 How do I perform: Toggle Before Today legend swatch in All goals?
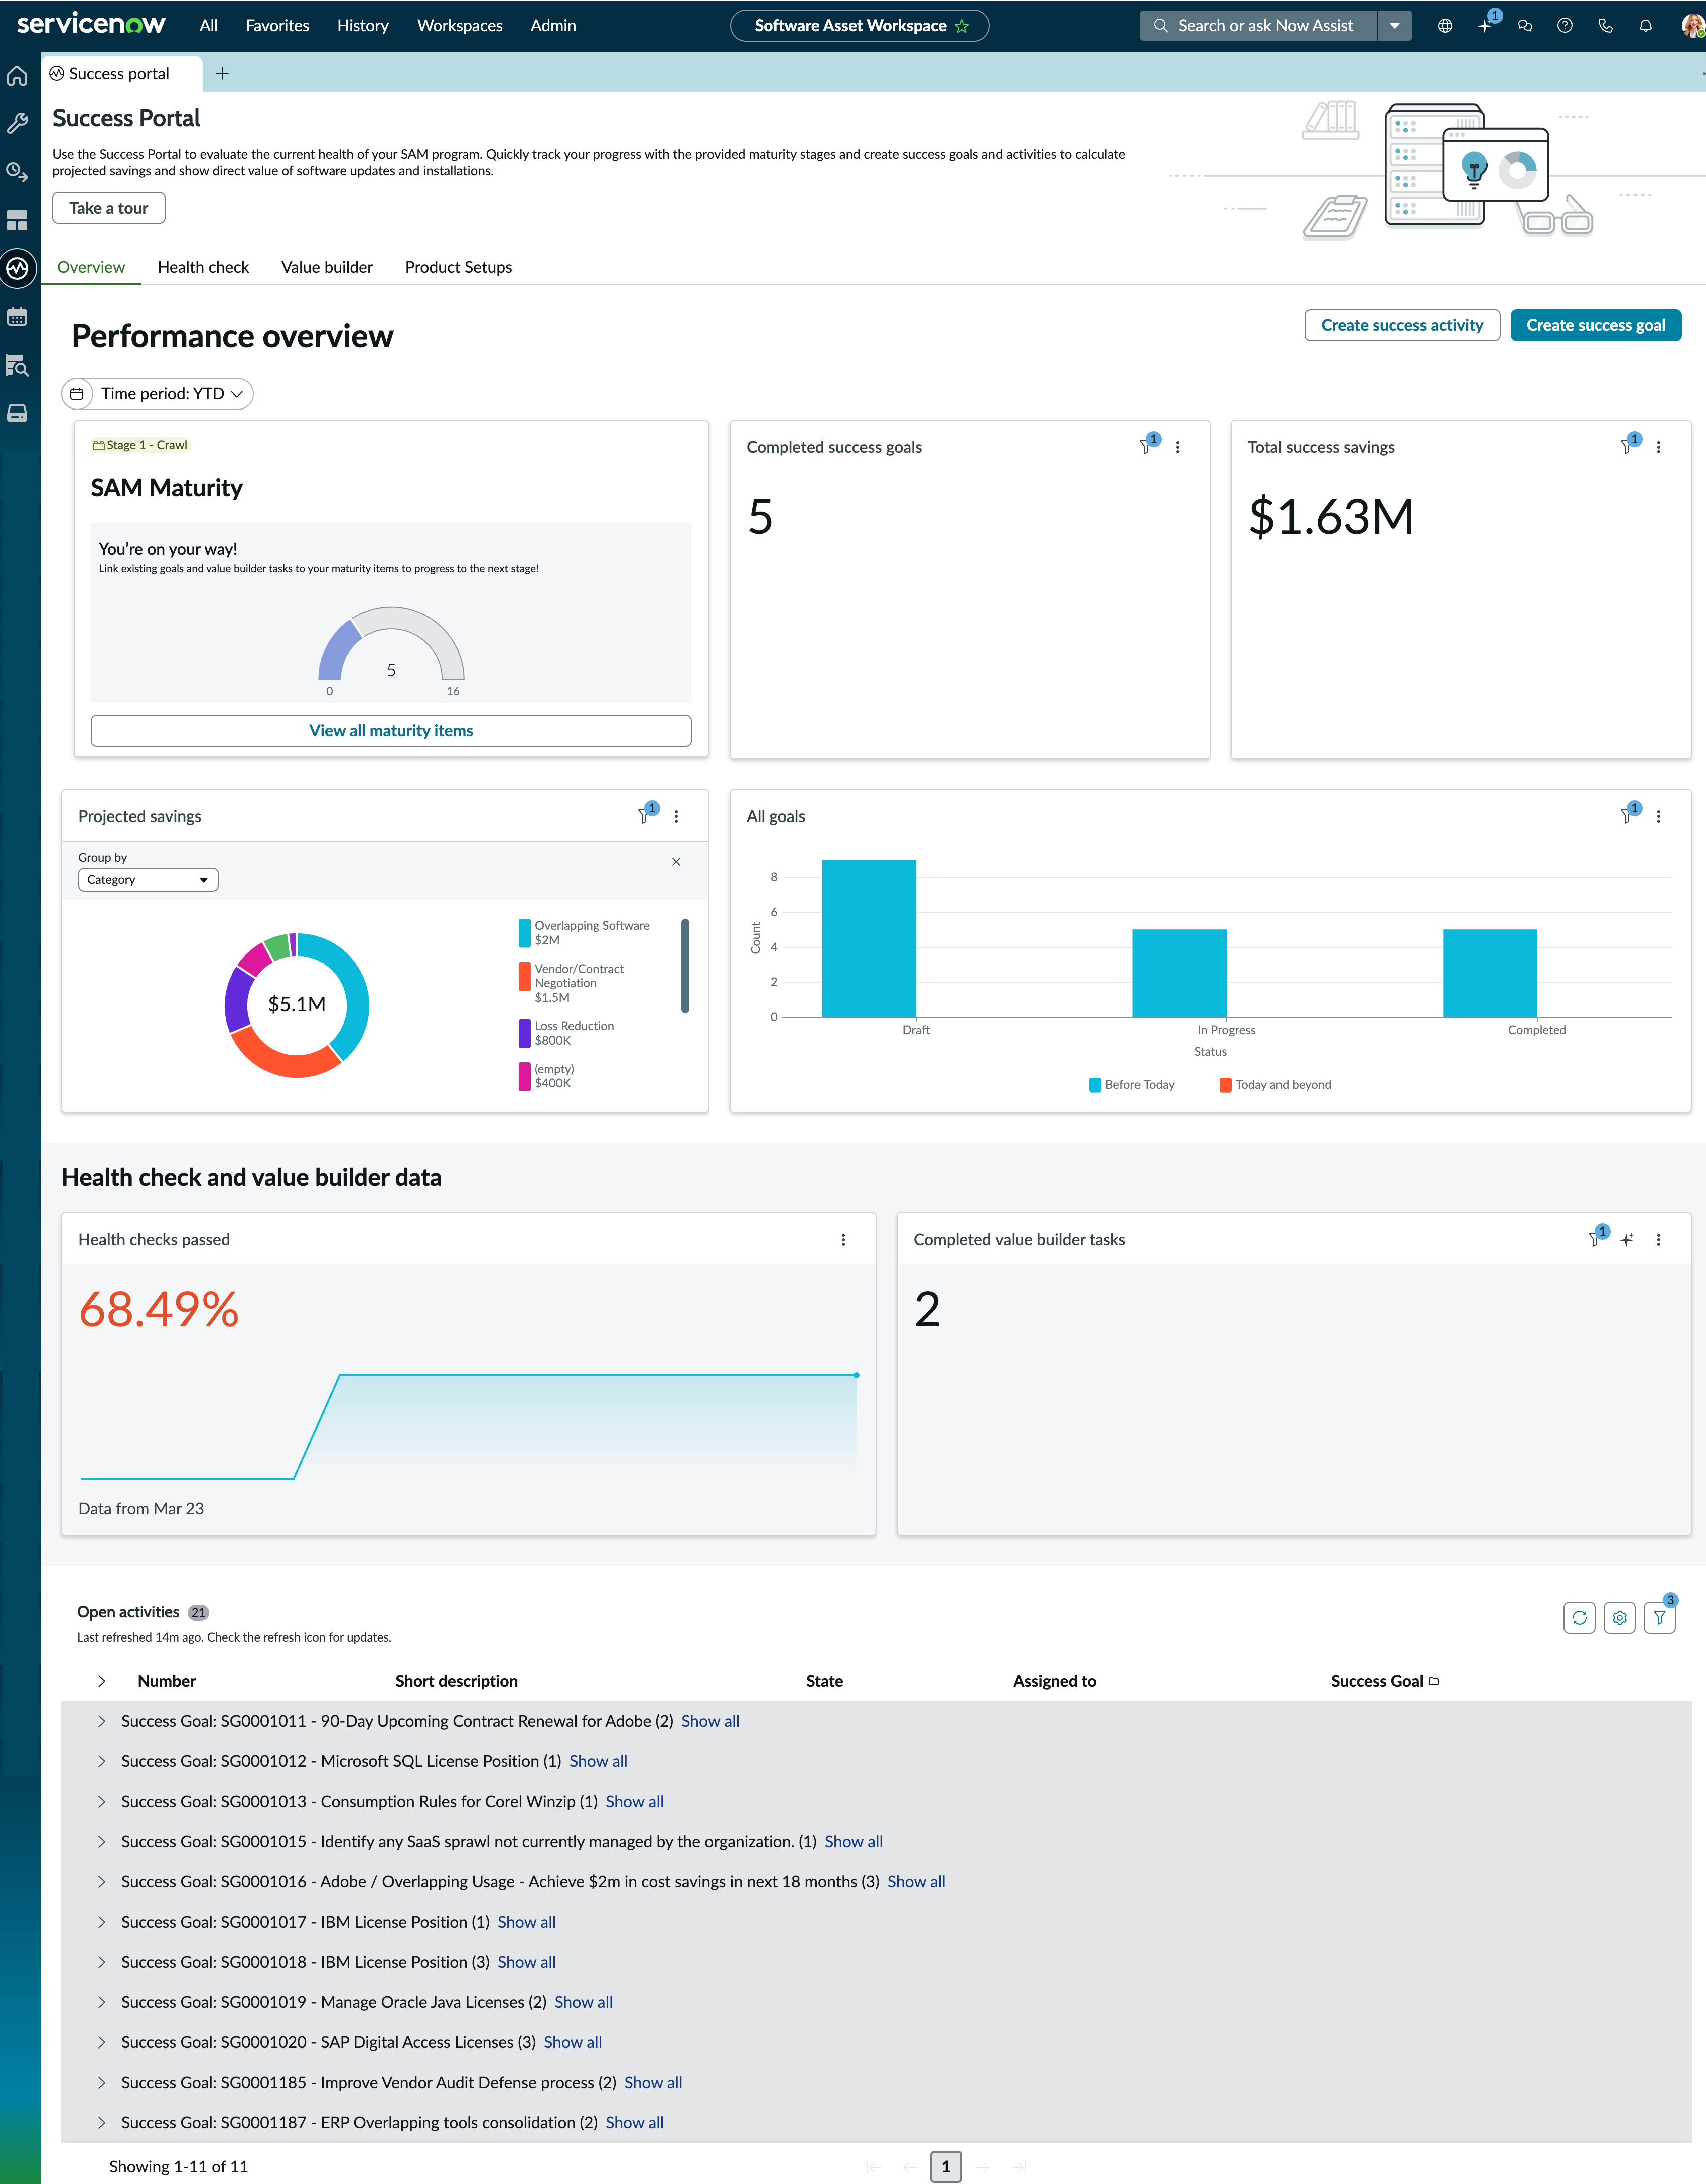[x=1095, y=1085]
